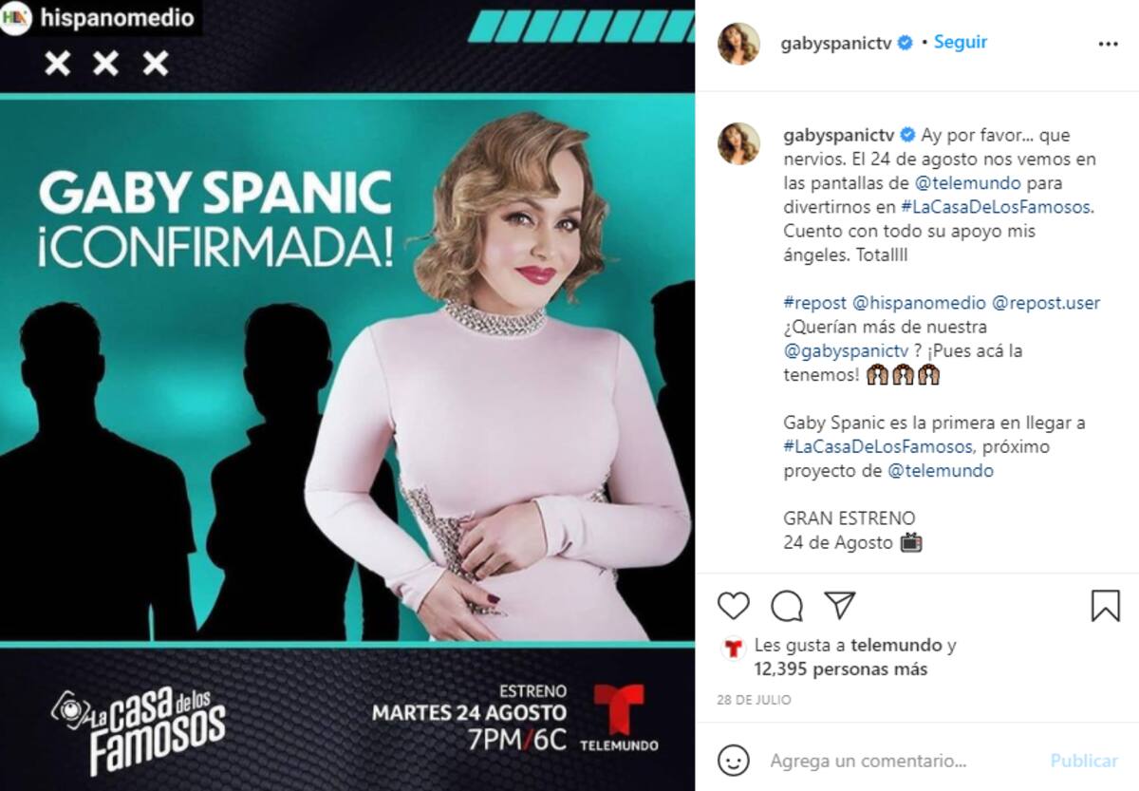Open the @repost.user mention link

point(1046,304)
